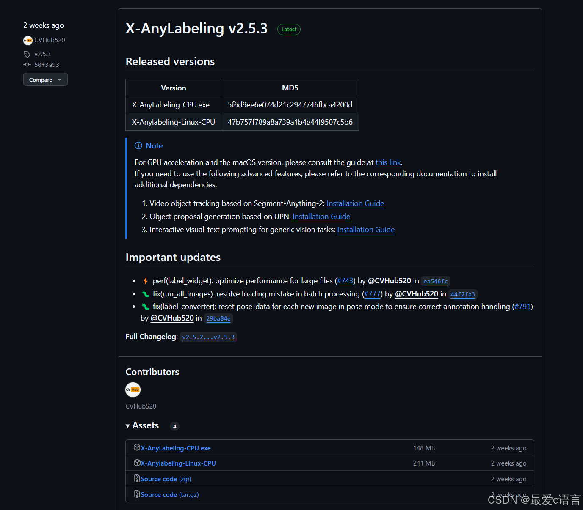Click the Version column header
583x510 pixels.
(x=173, y=88)
